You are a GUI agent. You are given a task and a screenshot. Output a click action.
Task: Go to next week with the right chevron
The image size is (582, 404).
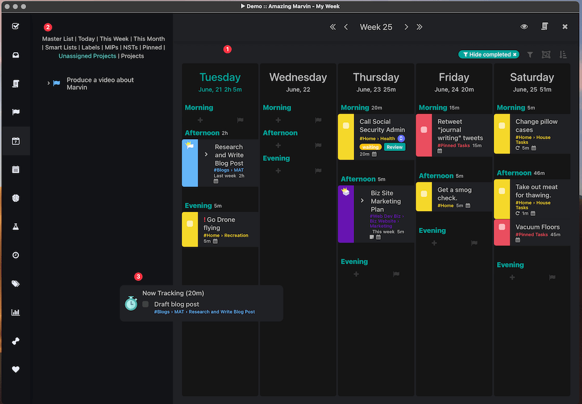point(406,27)
